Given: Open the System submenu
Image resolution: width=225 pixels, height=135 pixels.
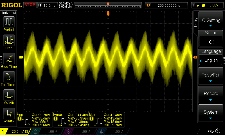Looking at the screenshot, I should [x=211, y=113].
